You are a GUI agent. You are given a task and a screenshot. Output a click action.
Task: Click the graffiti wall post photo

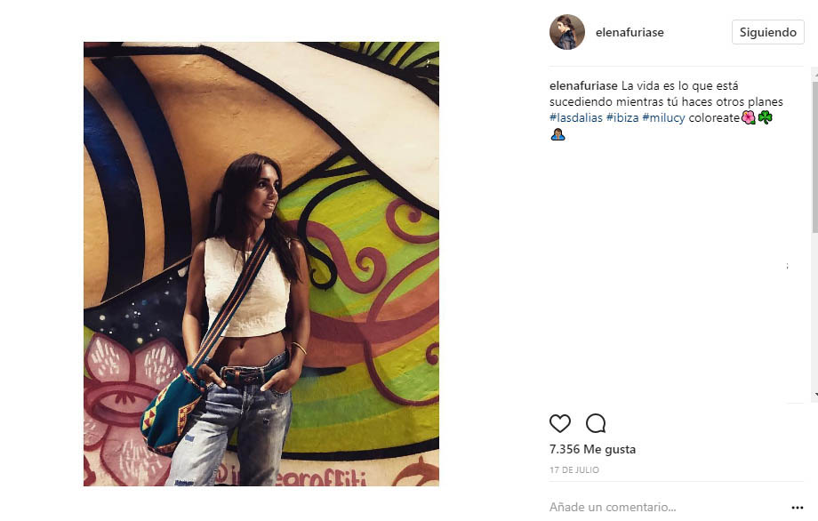point(261,264)
